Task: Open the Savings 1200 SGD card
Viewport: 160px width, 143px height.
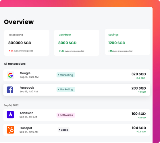Action: click(x=128, y=42)
